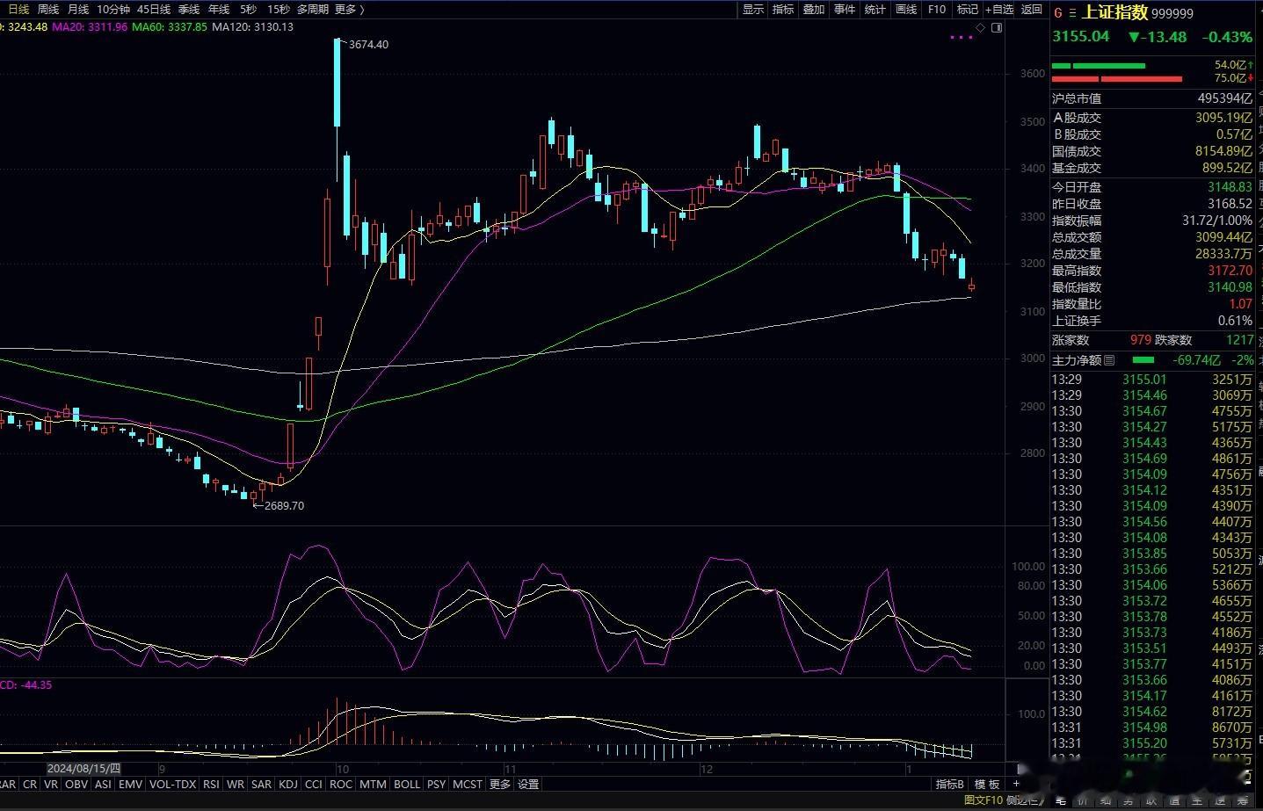Click the MA120: 3130.13 legend value
The image size is (1263, 811).
(x=252, y=27)
